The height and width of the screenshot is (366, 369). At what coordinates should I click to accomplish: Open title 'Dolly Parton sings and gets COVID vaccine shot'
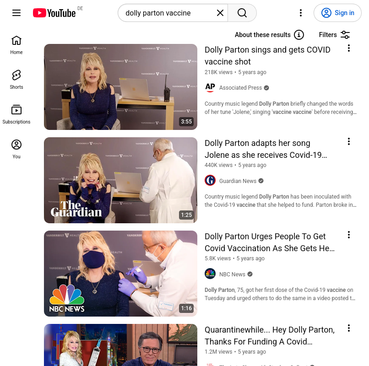[267, 56]
